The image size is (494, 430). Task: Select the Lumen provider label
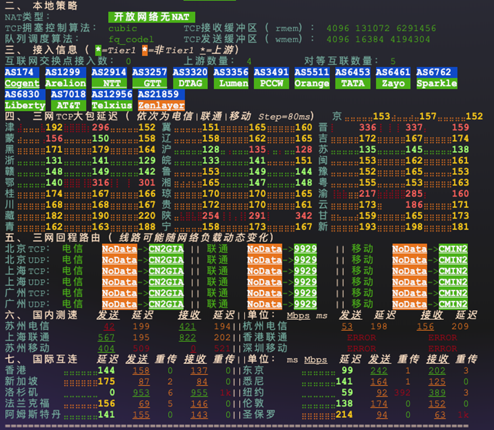[231, 83]
